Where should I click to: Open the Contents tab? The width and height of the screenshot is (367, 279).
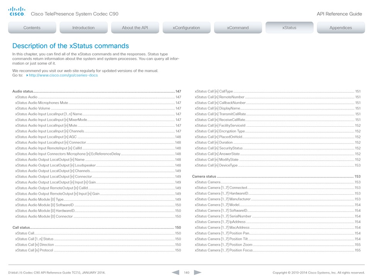(32, 27)
